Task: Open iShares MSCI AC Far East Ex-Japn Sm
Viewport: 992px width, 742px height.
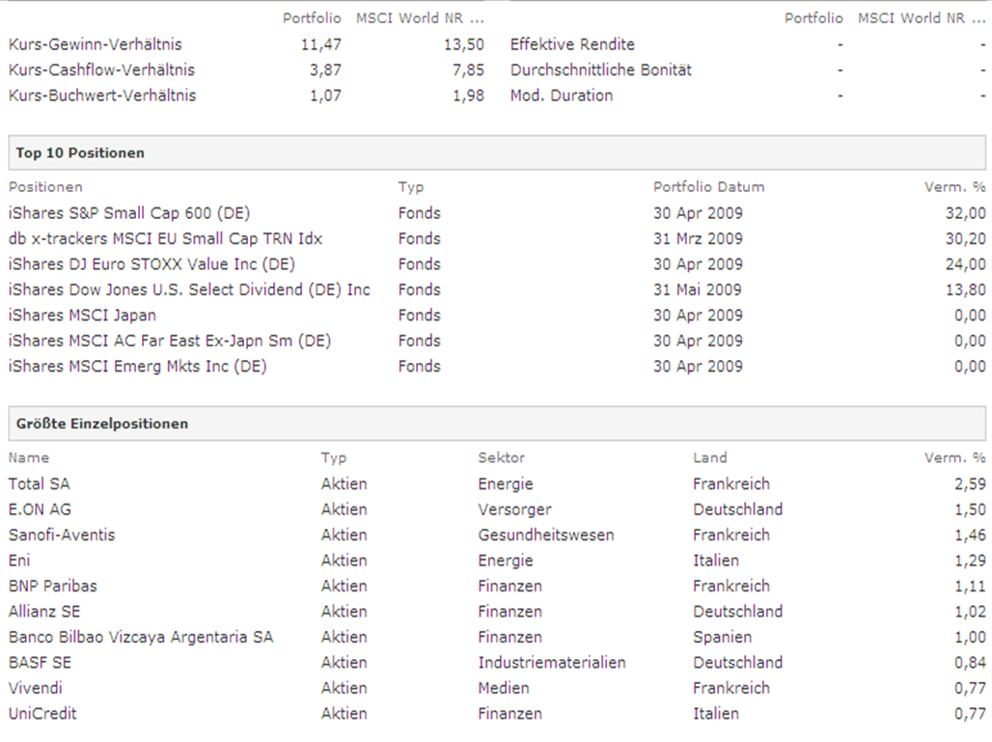Action: pyautogui.click(x=170, y=341)
